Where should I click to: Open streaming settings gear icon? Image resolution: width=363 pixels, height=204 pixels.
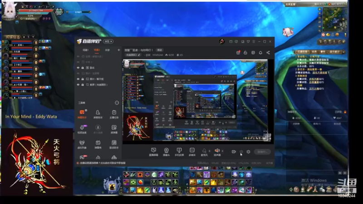pos(248,152)
